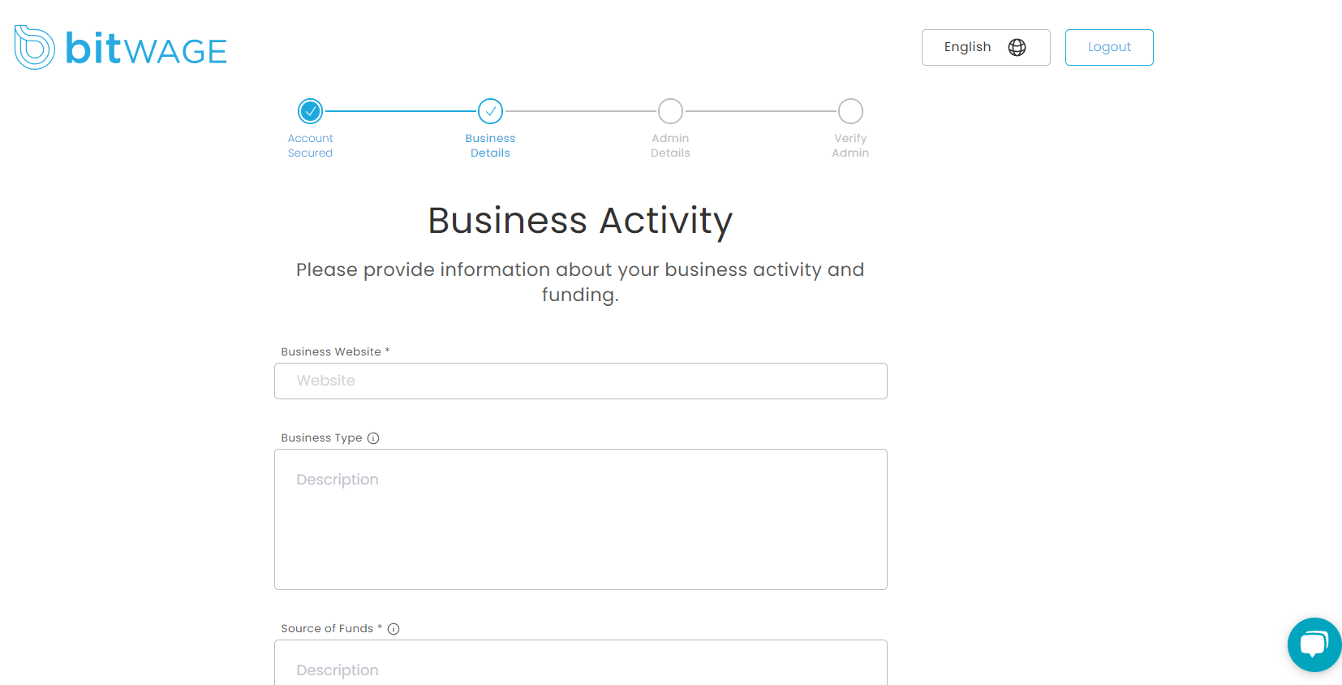Click into the Source of Funds description box

click(580, 666)
